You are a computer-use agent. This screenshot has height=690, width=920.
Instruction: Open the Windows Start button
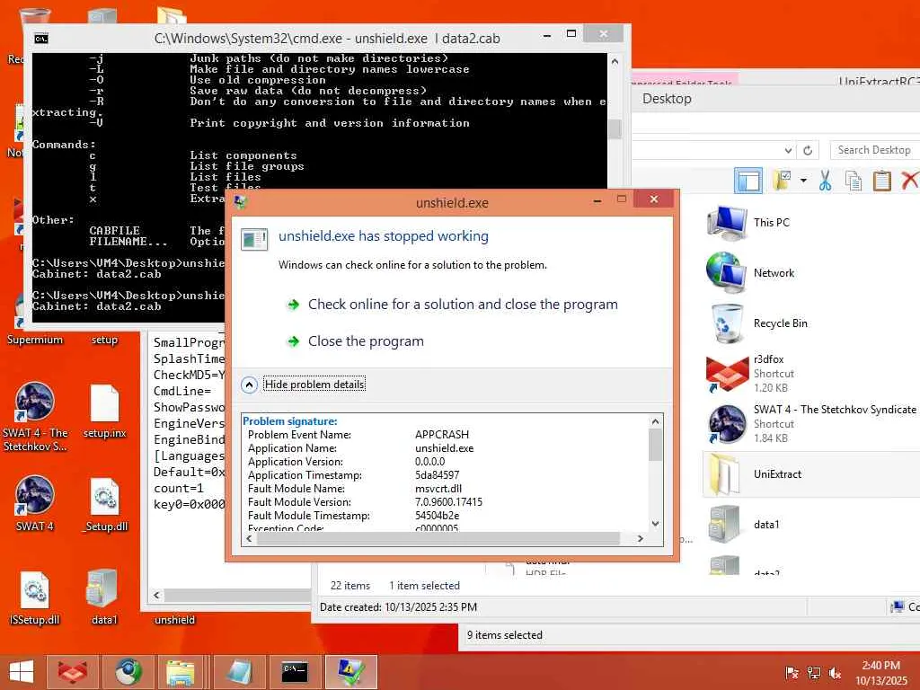(22, 672)
